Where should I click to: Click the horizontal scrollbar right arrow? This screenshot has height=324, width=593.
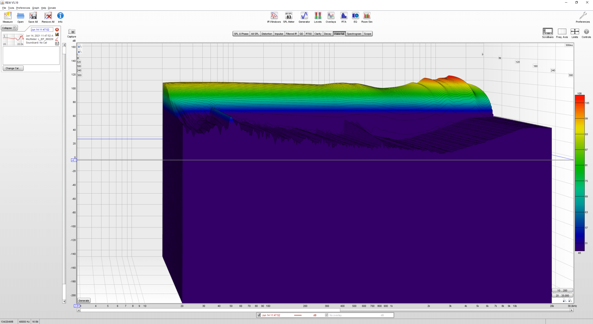(x=572, y=310)
